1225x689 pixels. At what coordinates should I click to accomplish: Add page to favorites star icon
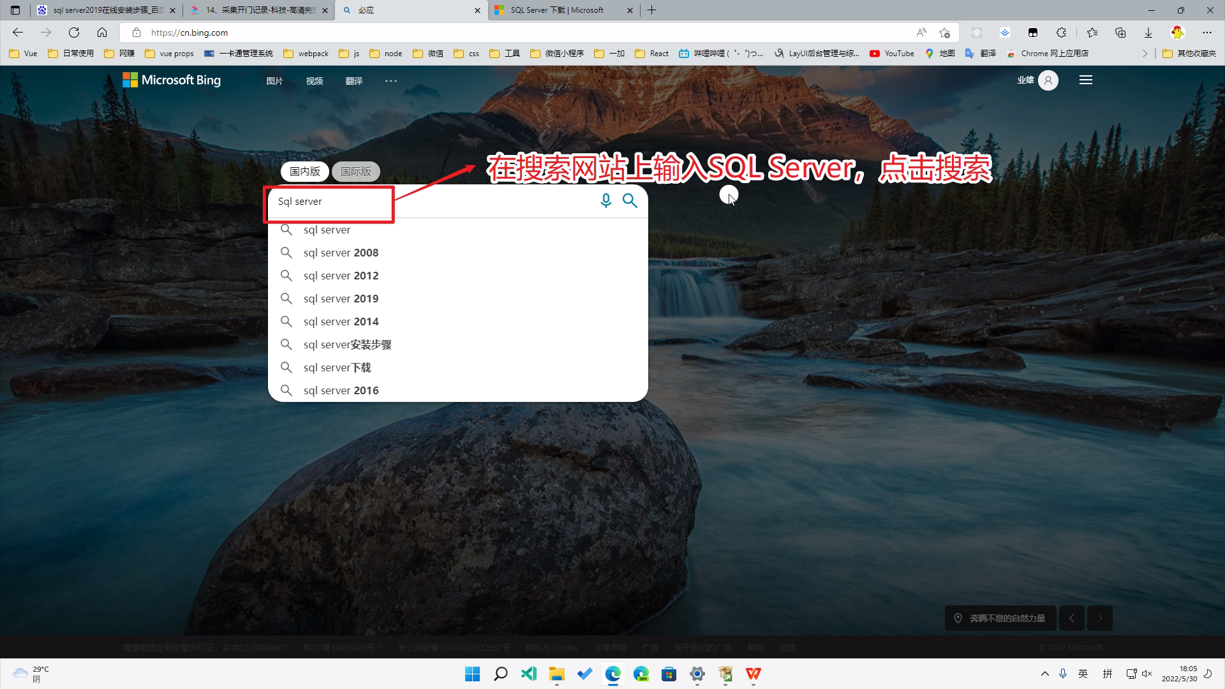pos(945,33)
